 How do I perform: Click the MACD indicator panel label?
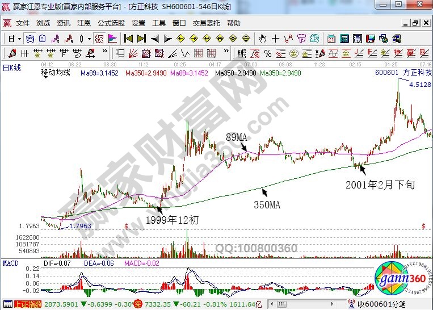point(10,263)
